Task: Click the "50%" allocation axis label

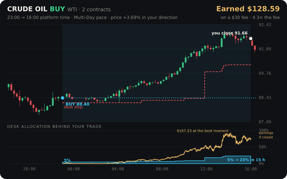Action: [x=262, y=147]
